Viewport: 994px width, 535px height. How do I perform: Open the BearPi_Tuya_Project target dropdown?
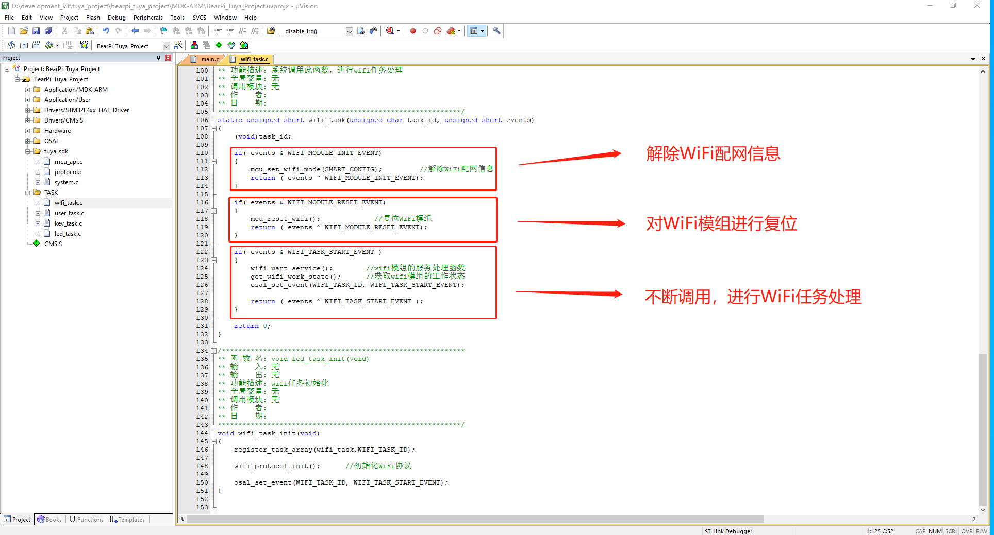coord(166,46)
